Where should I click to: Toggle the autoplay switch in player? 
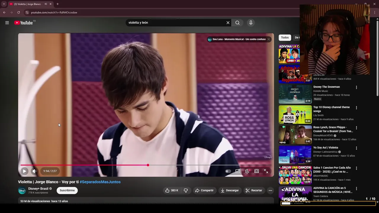(228, 171)
